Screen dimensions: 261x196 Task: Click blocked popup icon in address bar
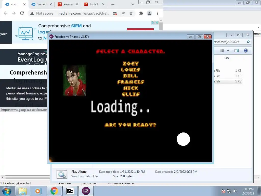point(115,14)
